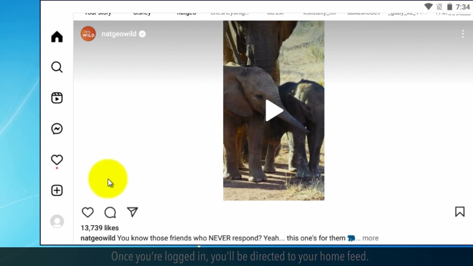Screen dimensions: 473x266
Task: Save the post with bookmark icon
Action: (460, 212)
